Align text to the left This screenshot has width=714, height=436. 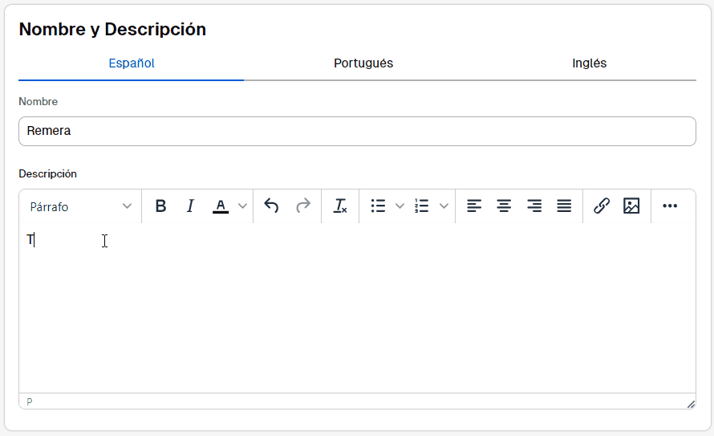coord(474,206)
